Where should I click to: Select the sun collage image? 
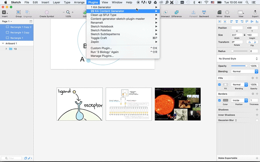coord(178,104)
